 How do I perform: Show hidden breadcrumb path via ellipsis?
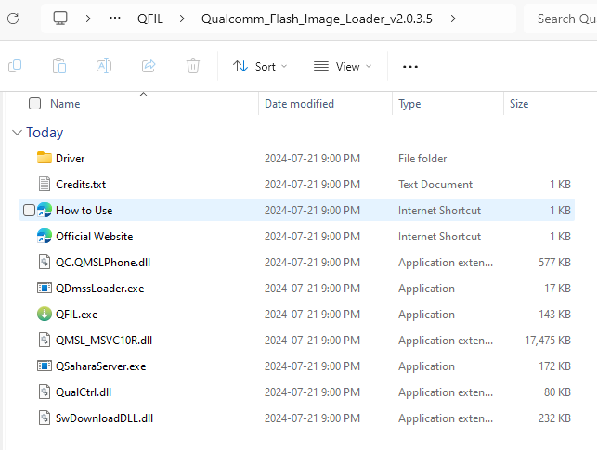coord(115,18)
